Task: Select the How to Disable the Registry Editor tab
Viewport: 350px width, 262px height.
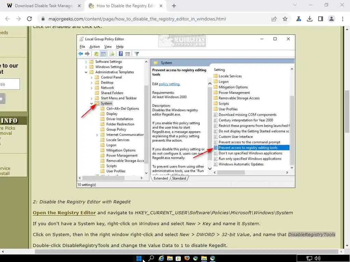Action: (x=125, y=6)
